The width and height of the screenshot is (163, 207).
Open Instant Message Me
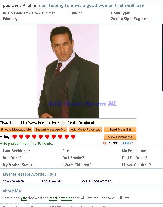[x=51, y=130]
